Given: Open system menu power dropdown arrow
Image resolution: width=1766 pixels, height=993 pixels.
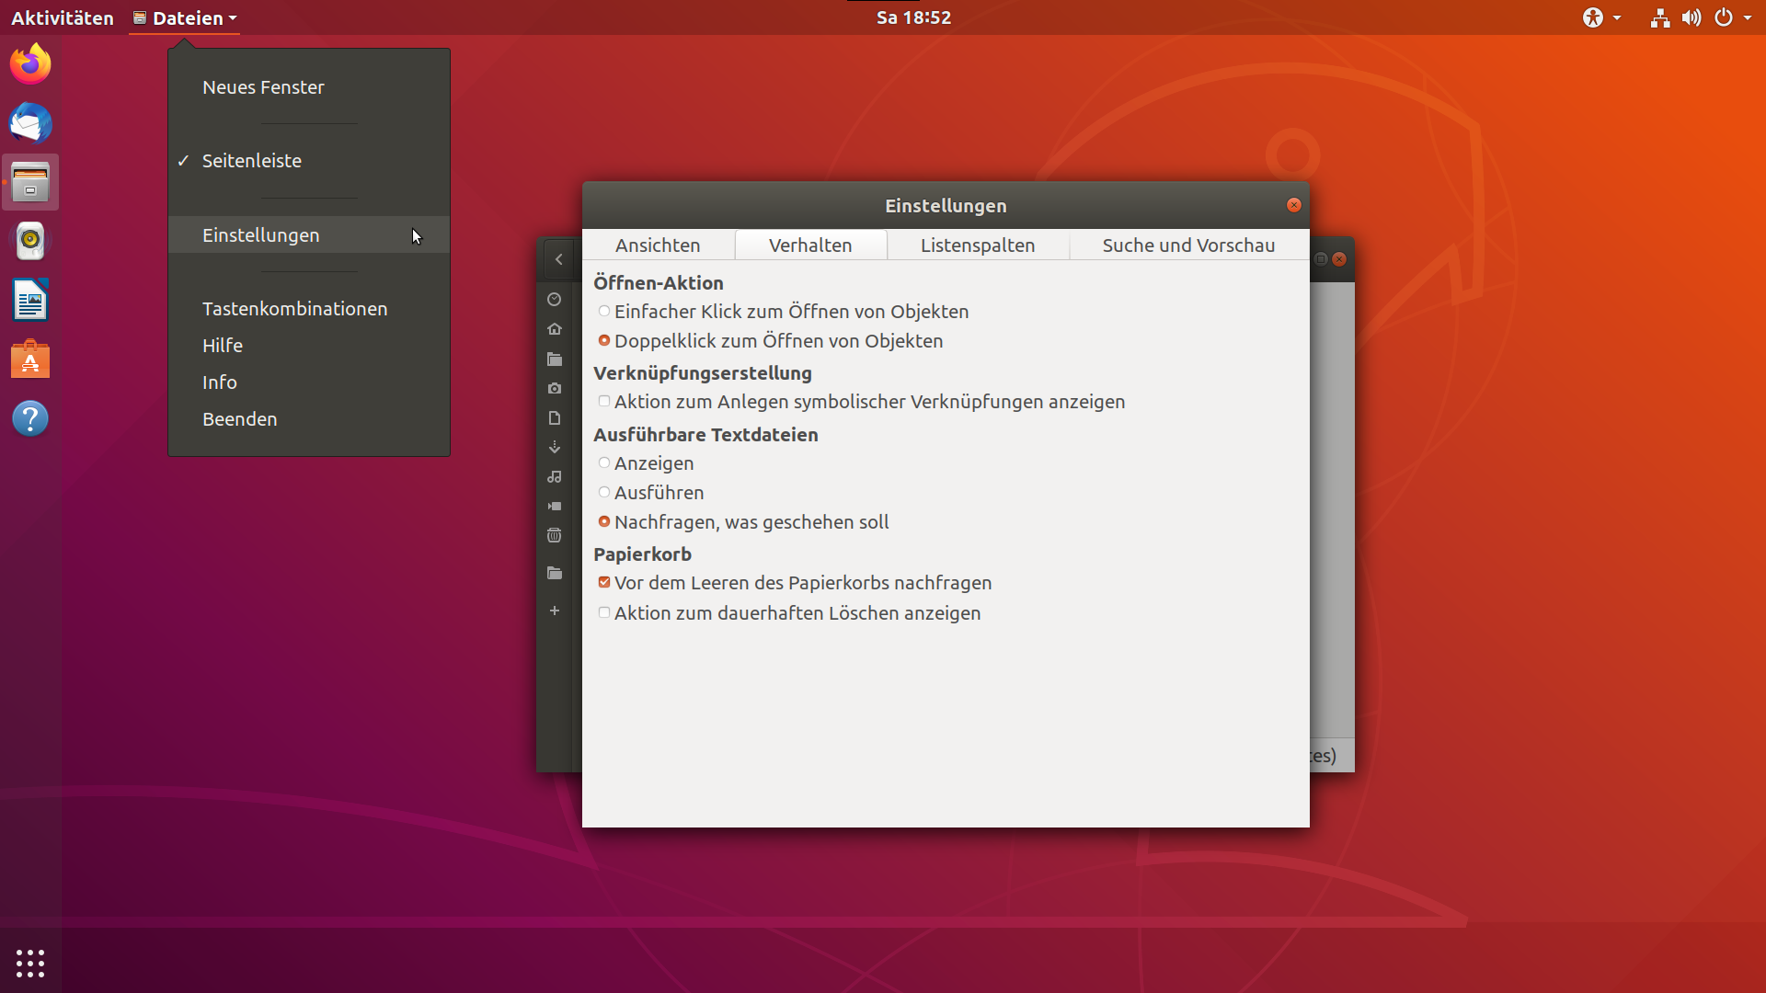Looking at the screenshot, I should (x=1748, y=17).
